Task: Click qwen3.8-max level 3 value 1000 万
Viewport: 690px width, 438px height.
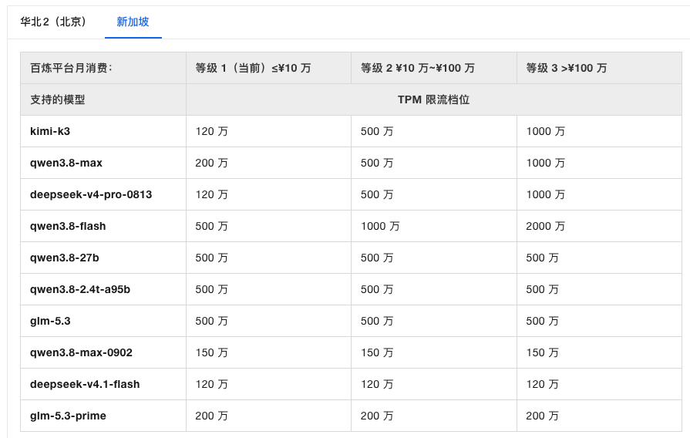Action: tap(546, 163)
